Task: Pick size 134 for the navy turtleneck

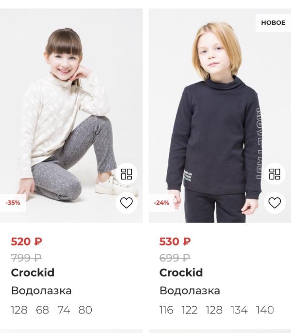Action: pos(239,310)
